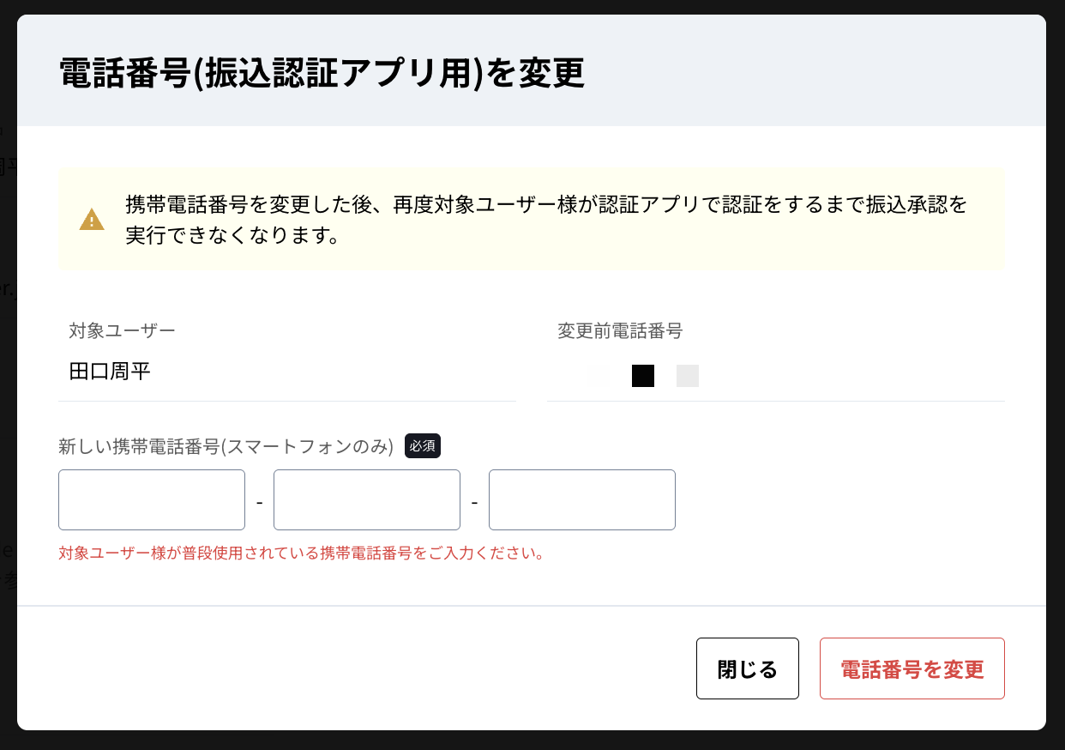Click the 変更前電話番号 label
Screen dimensions: 1065x750
pyautogui.click(x=620, y=330)
